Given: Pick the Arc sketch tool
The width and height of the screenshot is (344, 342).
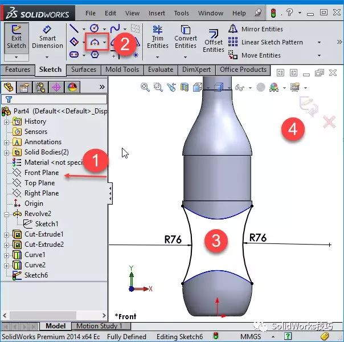Looking at the screenshot, I should [x=95, y=42].
